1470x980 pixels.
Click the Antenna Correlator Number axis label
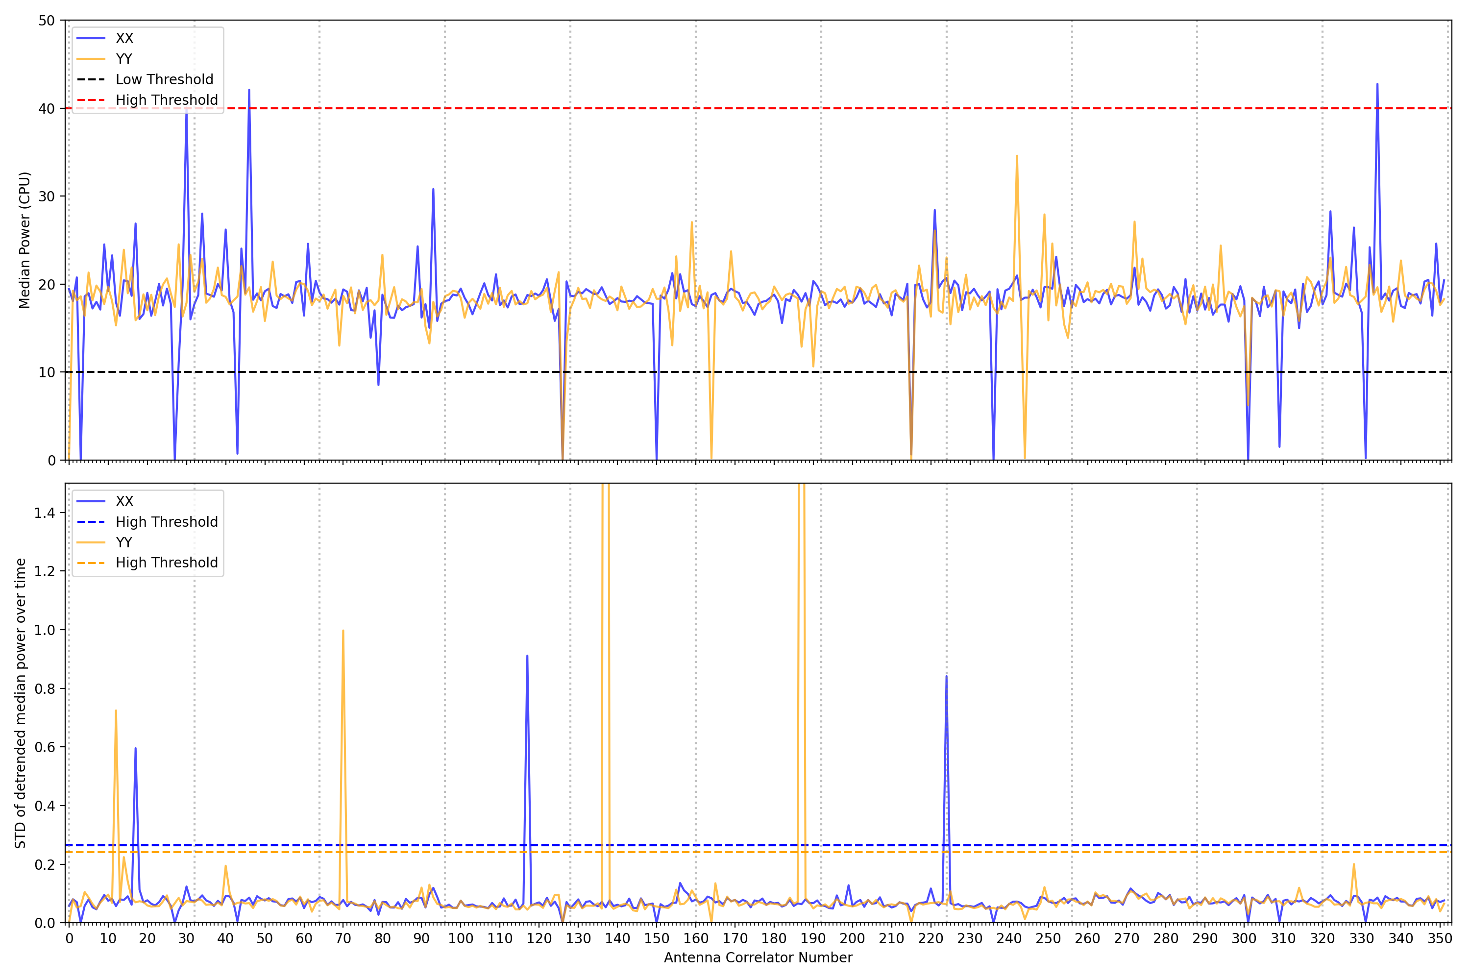758,957
